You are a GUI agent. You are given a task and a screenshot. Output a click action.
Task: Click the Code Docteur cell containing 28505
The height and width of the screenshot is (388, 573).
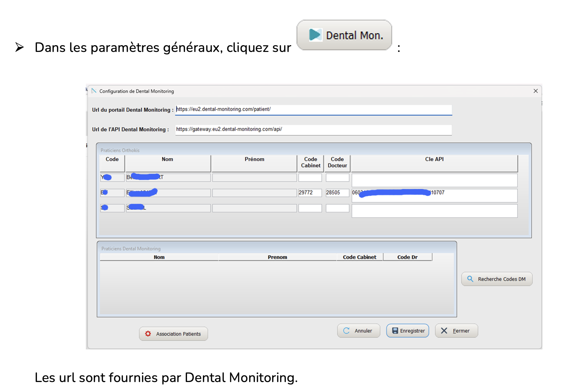click(x=337, y=193)
